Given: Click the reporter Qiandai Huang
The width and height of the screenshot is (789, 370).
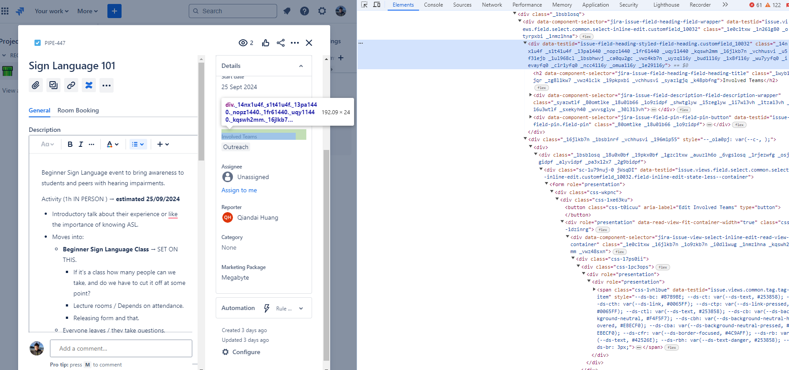Looking at the screenshot, I should (x=250, y=217).
